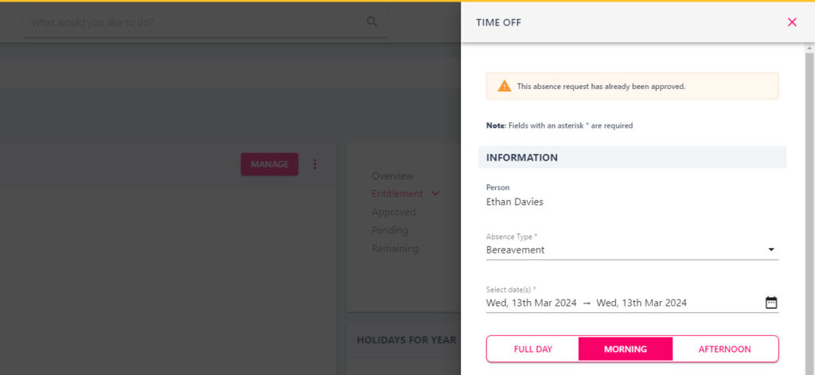Go to the Overview section
815x375 pixels.
tap(392, 176)
